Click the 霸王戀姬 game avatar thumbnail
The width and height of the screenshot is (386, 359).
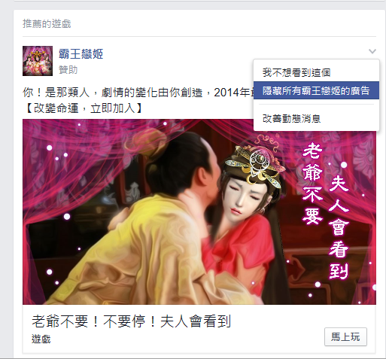(38, 61)
